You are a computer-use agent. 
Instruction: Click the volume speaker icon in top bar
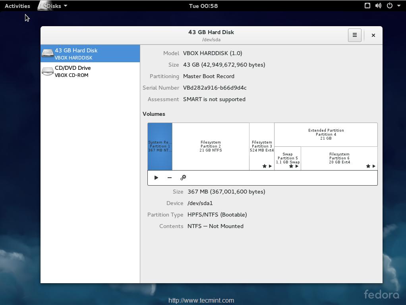[x=378, y=6]
